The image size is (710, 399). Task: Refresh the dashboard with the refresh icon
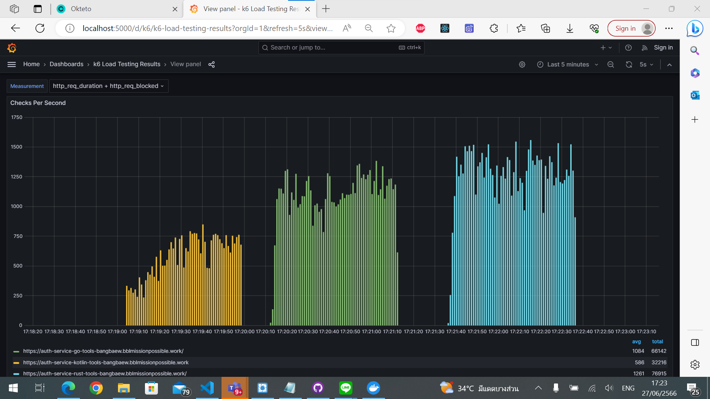point(629,64)
